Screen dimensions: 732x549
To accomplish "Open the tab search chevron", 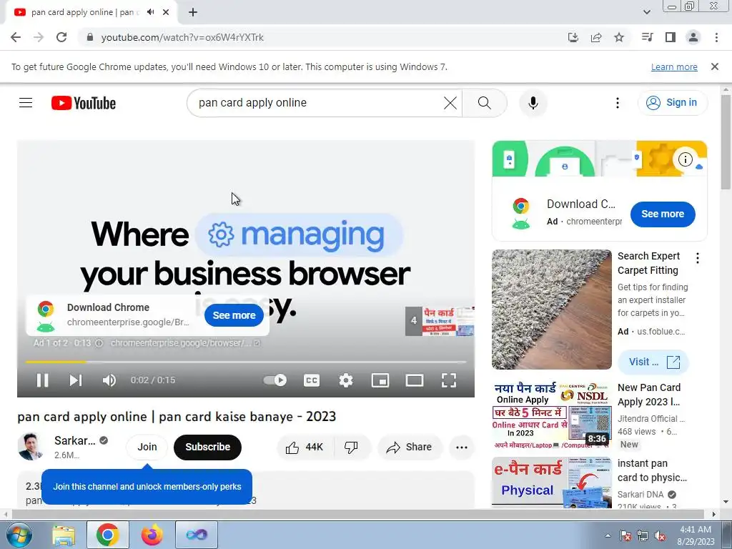I will click(647, 12).
